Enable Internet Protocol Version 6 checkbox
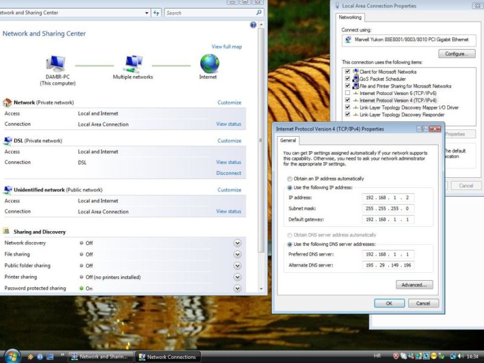484x363 pixels. pos(347,93)
